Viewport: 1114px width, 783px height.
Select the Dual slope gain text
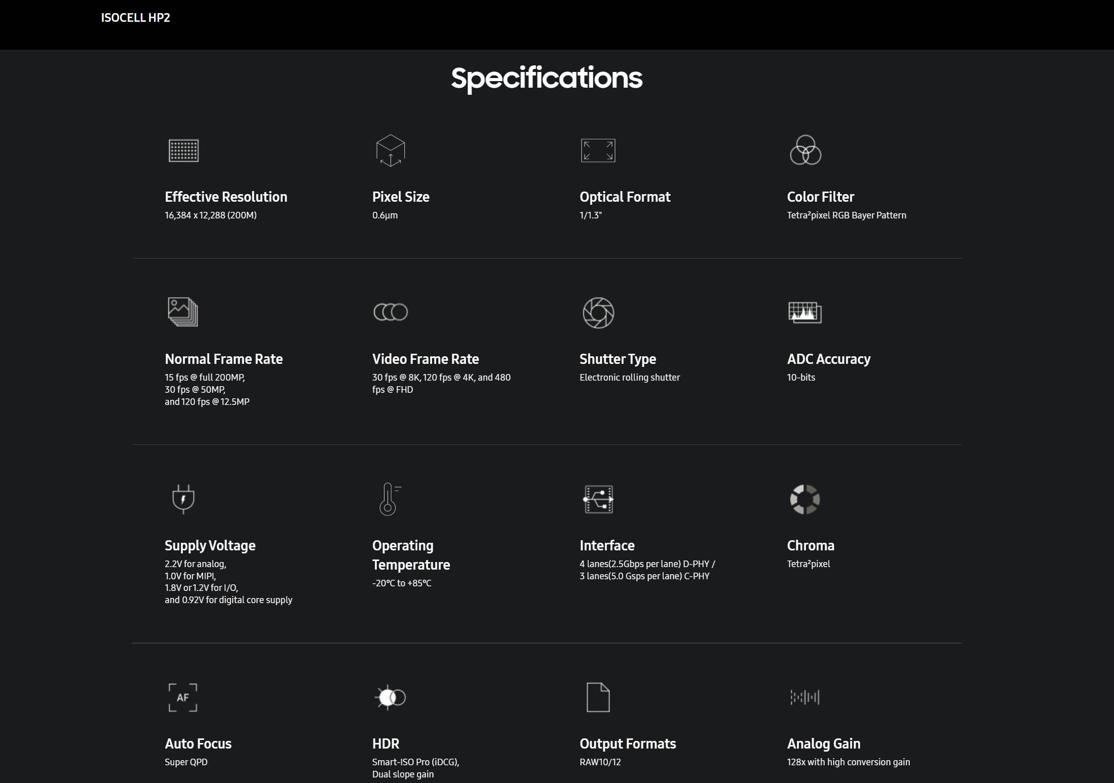[403, 774]
